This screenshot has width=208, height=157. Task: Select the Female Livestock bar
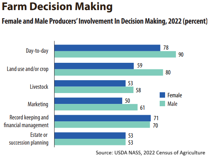click(x=90, y=83)
